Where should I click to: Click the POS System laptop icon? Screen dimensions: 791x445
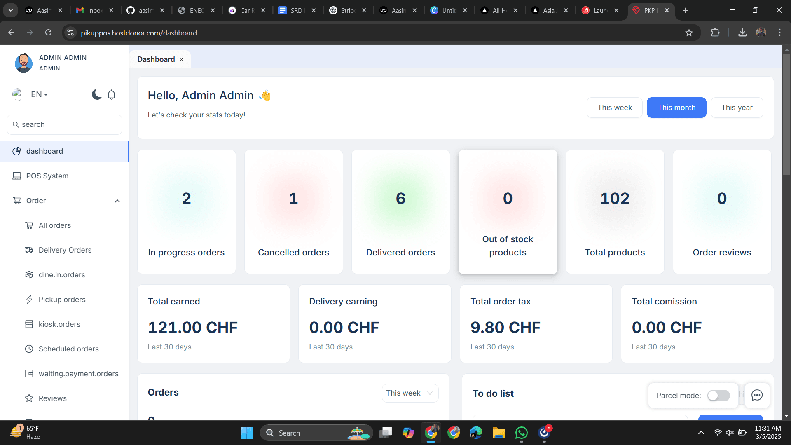pos(16,176)
